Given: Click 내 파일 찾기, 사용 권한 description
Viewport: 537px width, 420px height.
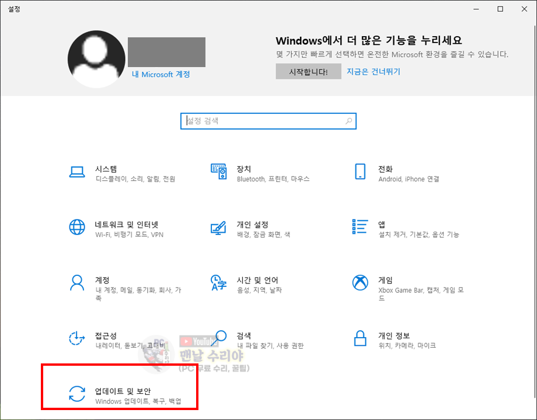Looking at the screenshot, I should tap(270, 345).
